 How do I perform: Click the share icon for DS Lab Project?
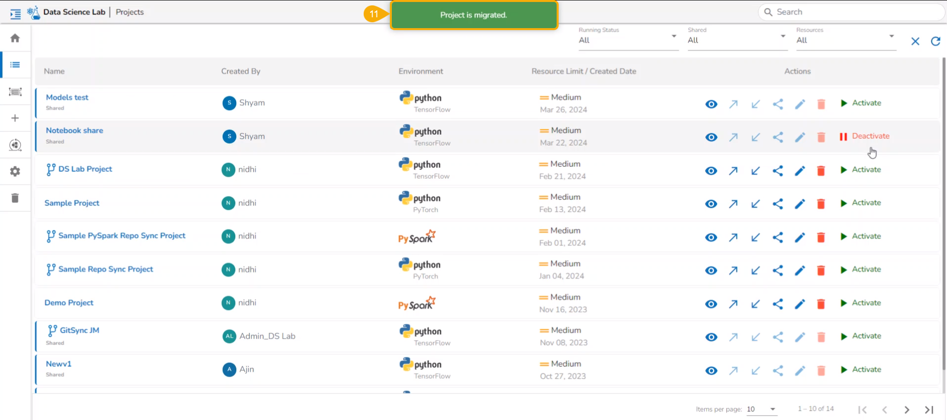tap(778, 171)
